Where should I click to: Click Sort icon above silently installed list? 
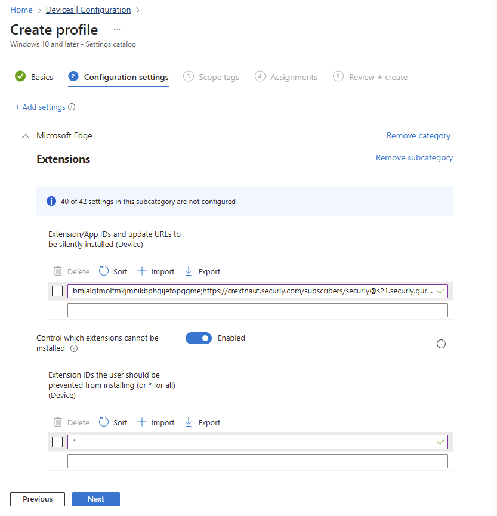(104, 271)
